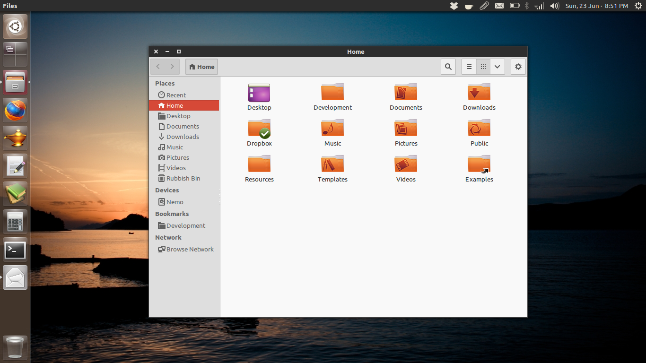Image resolution: width=646 pixels, height=363 pixels.
Task: Click Browse Network in sidebar
Action: pos(184,249)
